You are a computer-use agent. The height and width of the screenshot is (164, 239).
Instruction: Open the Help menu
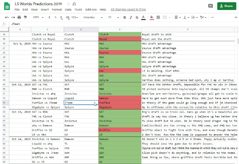(103, 10)
